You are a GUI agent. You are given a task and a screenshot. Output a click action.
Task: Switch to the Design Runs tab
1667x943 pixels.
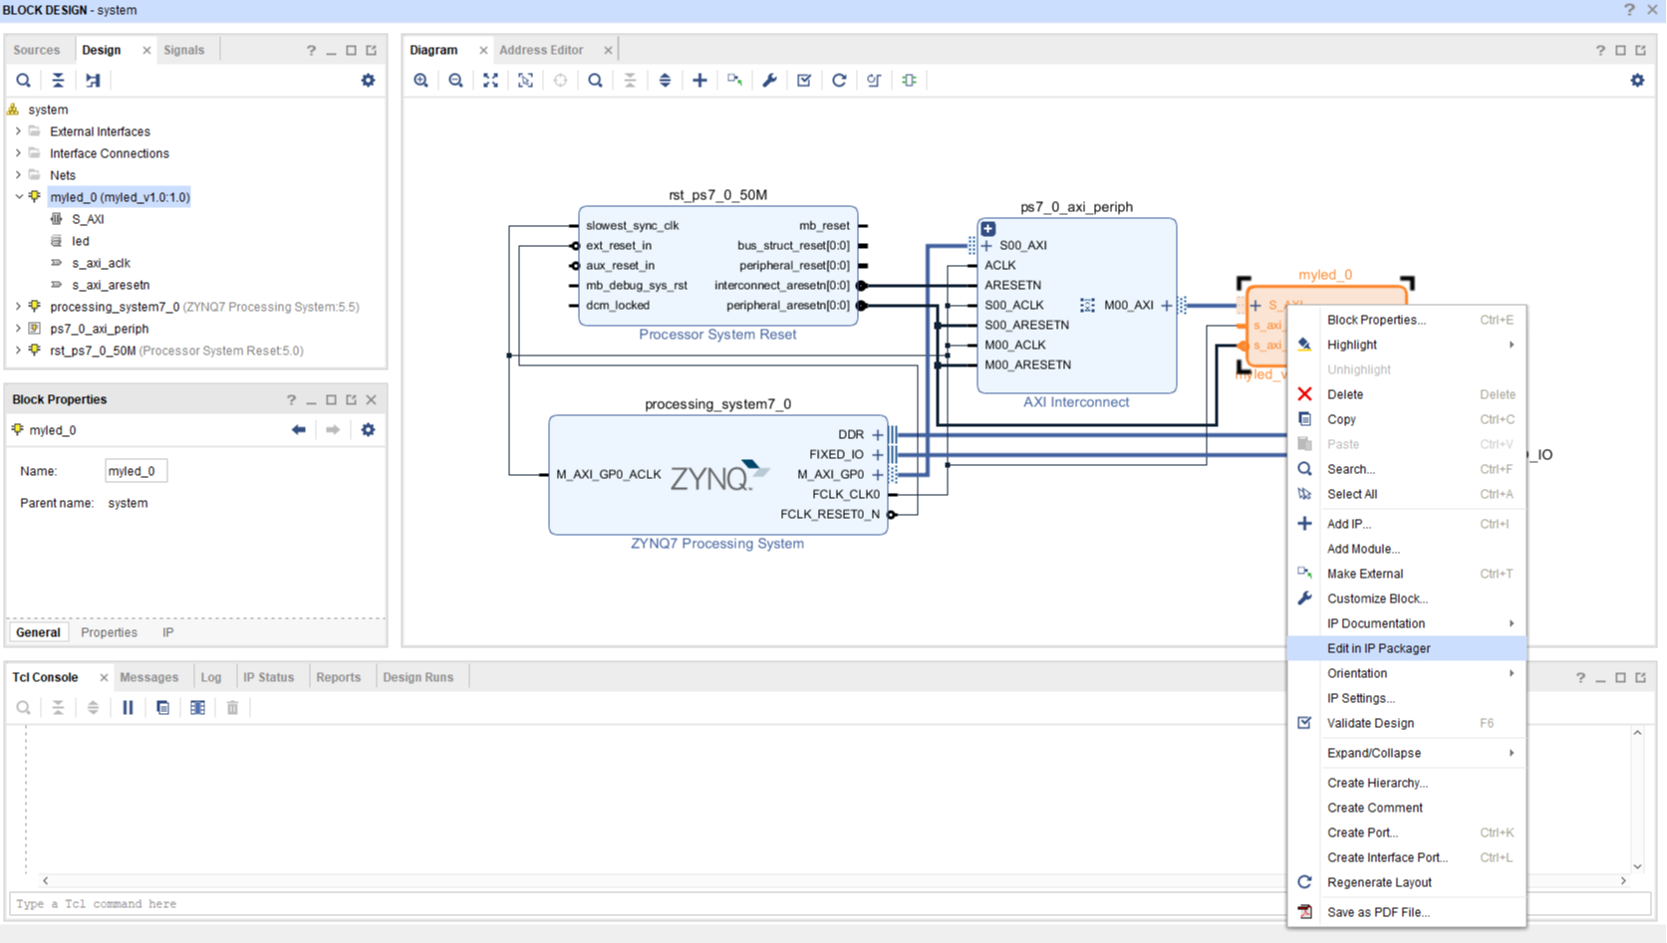click(418, 677)
